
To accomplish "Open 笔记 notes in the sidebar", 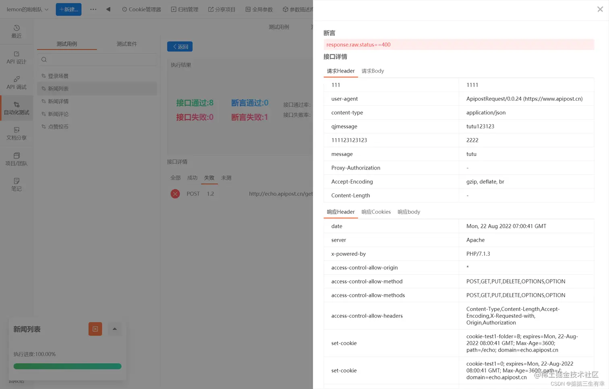I will (x=17, y=185).
